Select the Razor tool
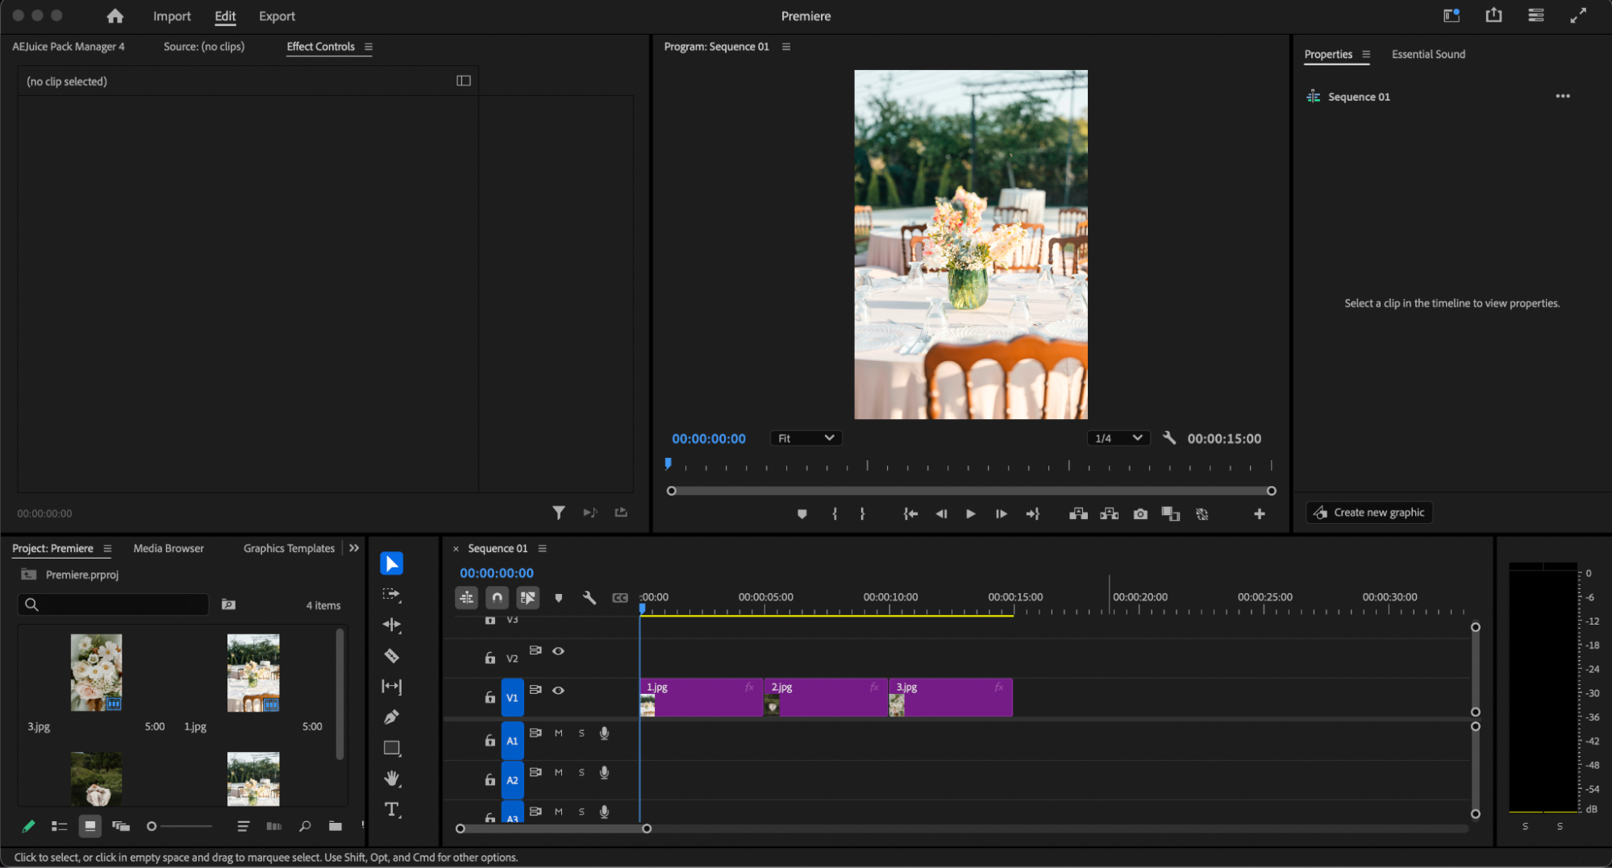The width and height of the screenshot is (1612, 868). (x=391, y=656)
